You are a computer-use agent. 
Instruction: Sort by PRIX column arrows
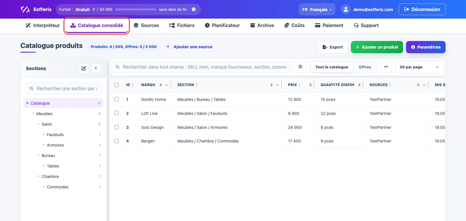(x=299, y=85)
